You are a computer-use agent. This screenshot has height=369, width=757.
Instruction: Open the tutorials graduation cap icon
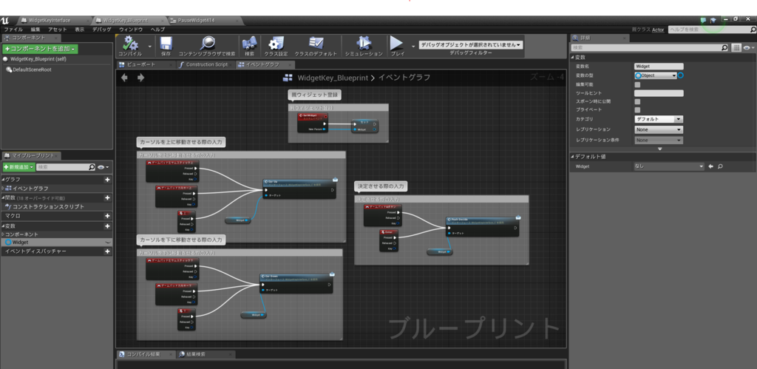(x=713, y=20)
